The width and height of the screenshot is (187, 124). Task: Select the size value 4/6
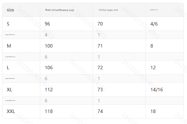coord(154,24)
